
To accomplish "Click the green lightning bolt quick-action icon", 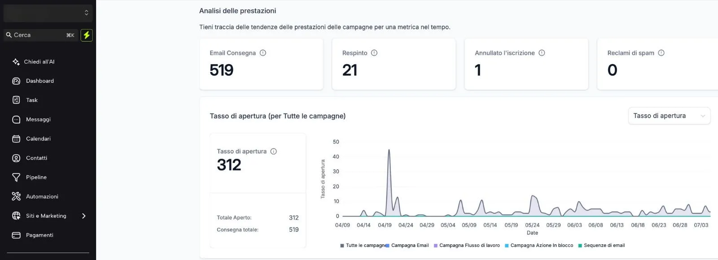I will click(87, 35).
